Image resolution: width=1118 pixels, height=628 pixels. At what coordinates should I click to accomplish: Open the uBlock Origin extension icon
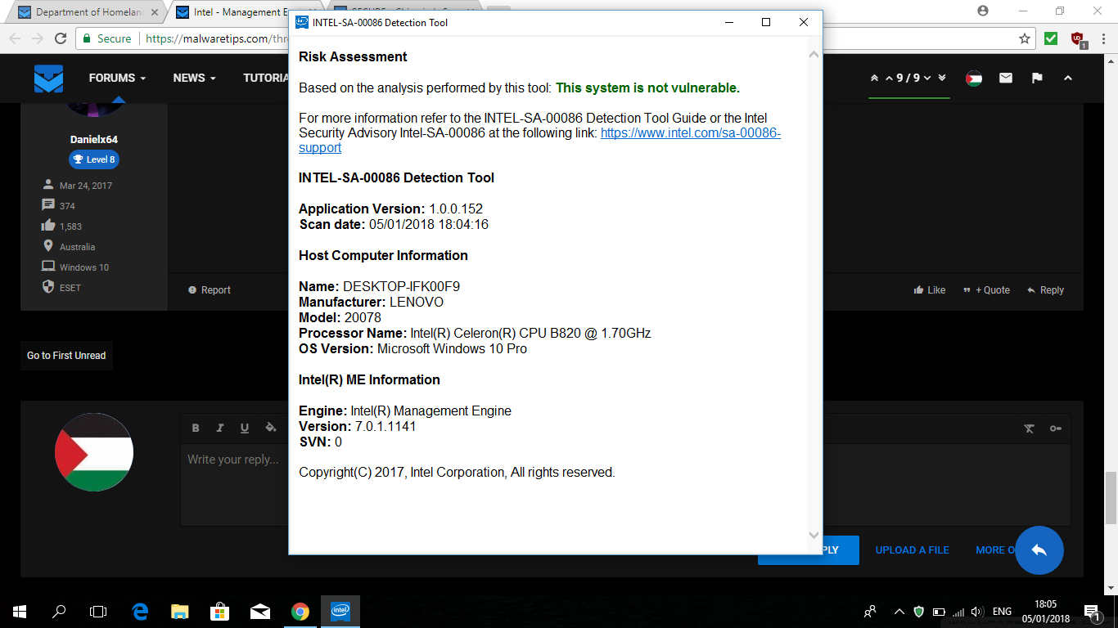point(1078,38)
